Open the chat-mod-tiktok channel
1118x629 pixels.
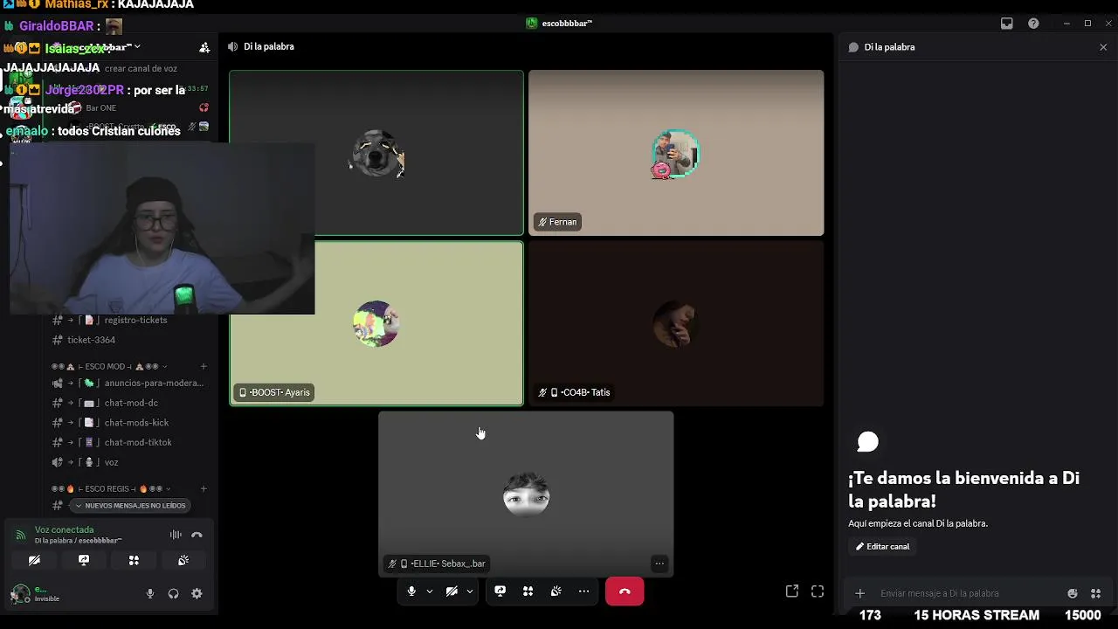tap(131, 442)
